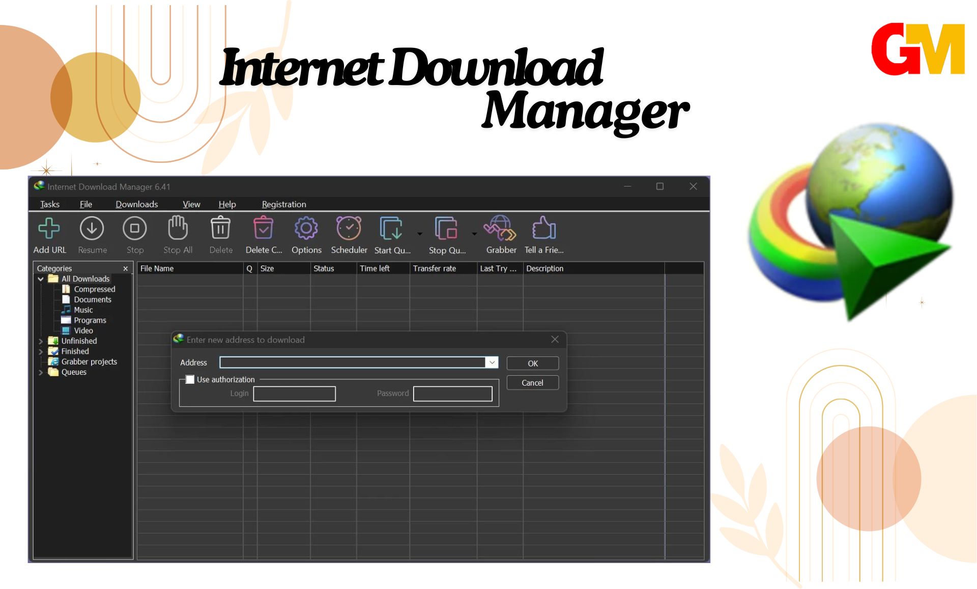Open the File menu
The image size is (977, 589).
[x=86, y=204]
